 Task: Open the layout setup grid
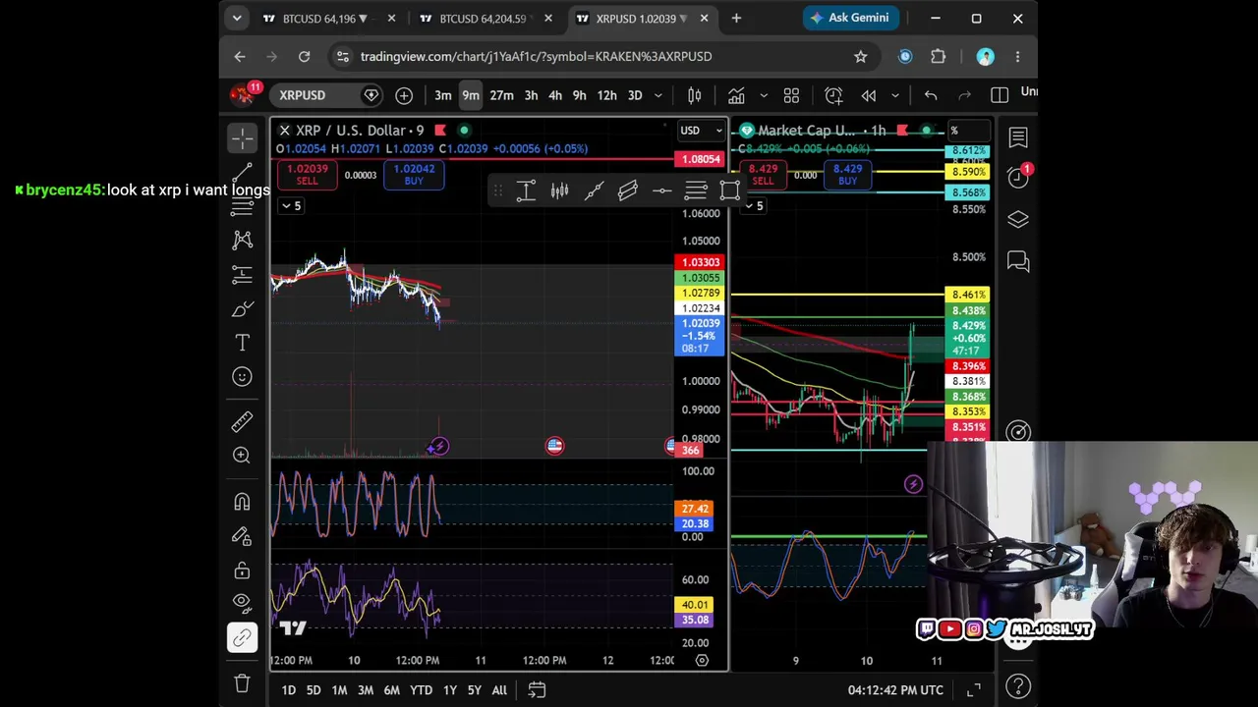pos(791,95)
